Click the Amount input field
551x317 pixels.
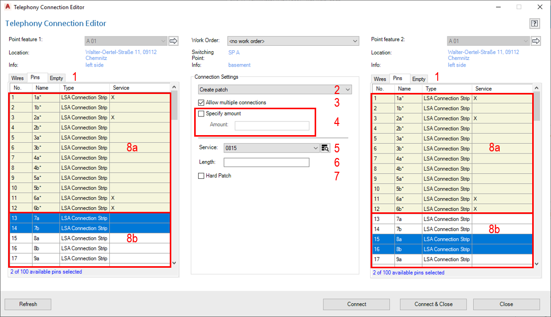272,125
